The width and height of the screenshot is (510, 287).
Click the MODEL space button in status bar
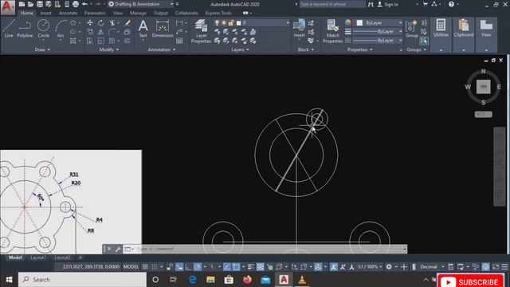coord(131,267)
